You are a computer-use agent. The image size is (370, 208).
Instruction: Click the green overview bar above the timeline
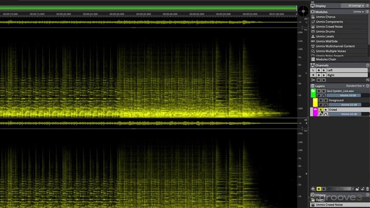(x=148, y=8)
